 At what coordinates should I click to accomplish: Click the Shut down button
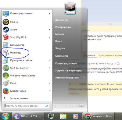[67, 106]
